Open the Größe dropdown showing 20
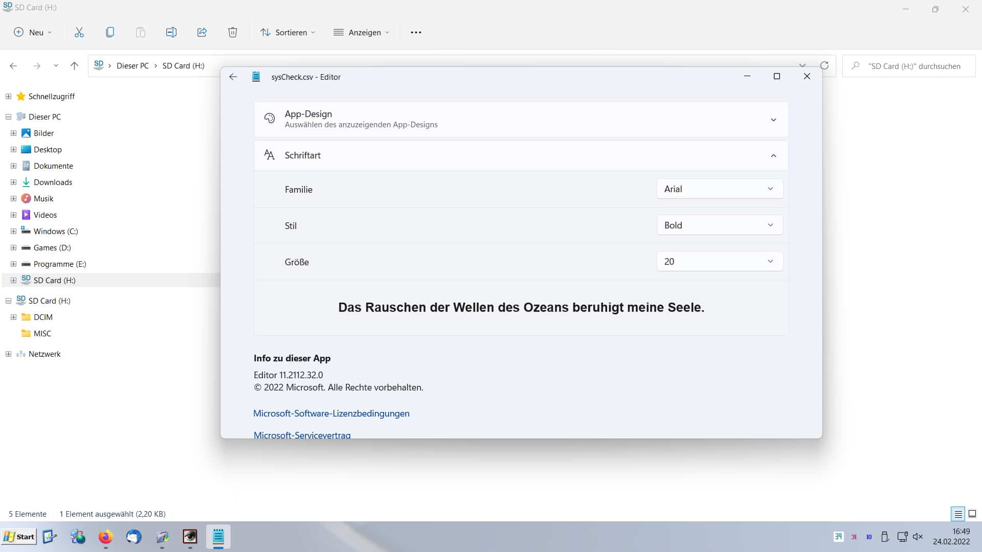The height and width of the screenshot is (552, 982). (x=720, y=262)
